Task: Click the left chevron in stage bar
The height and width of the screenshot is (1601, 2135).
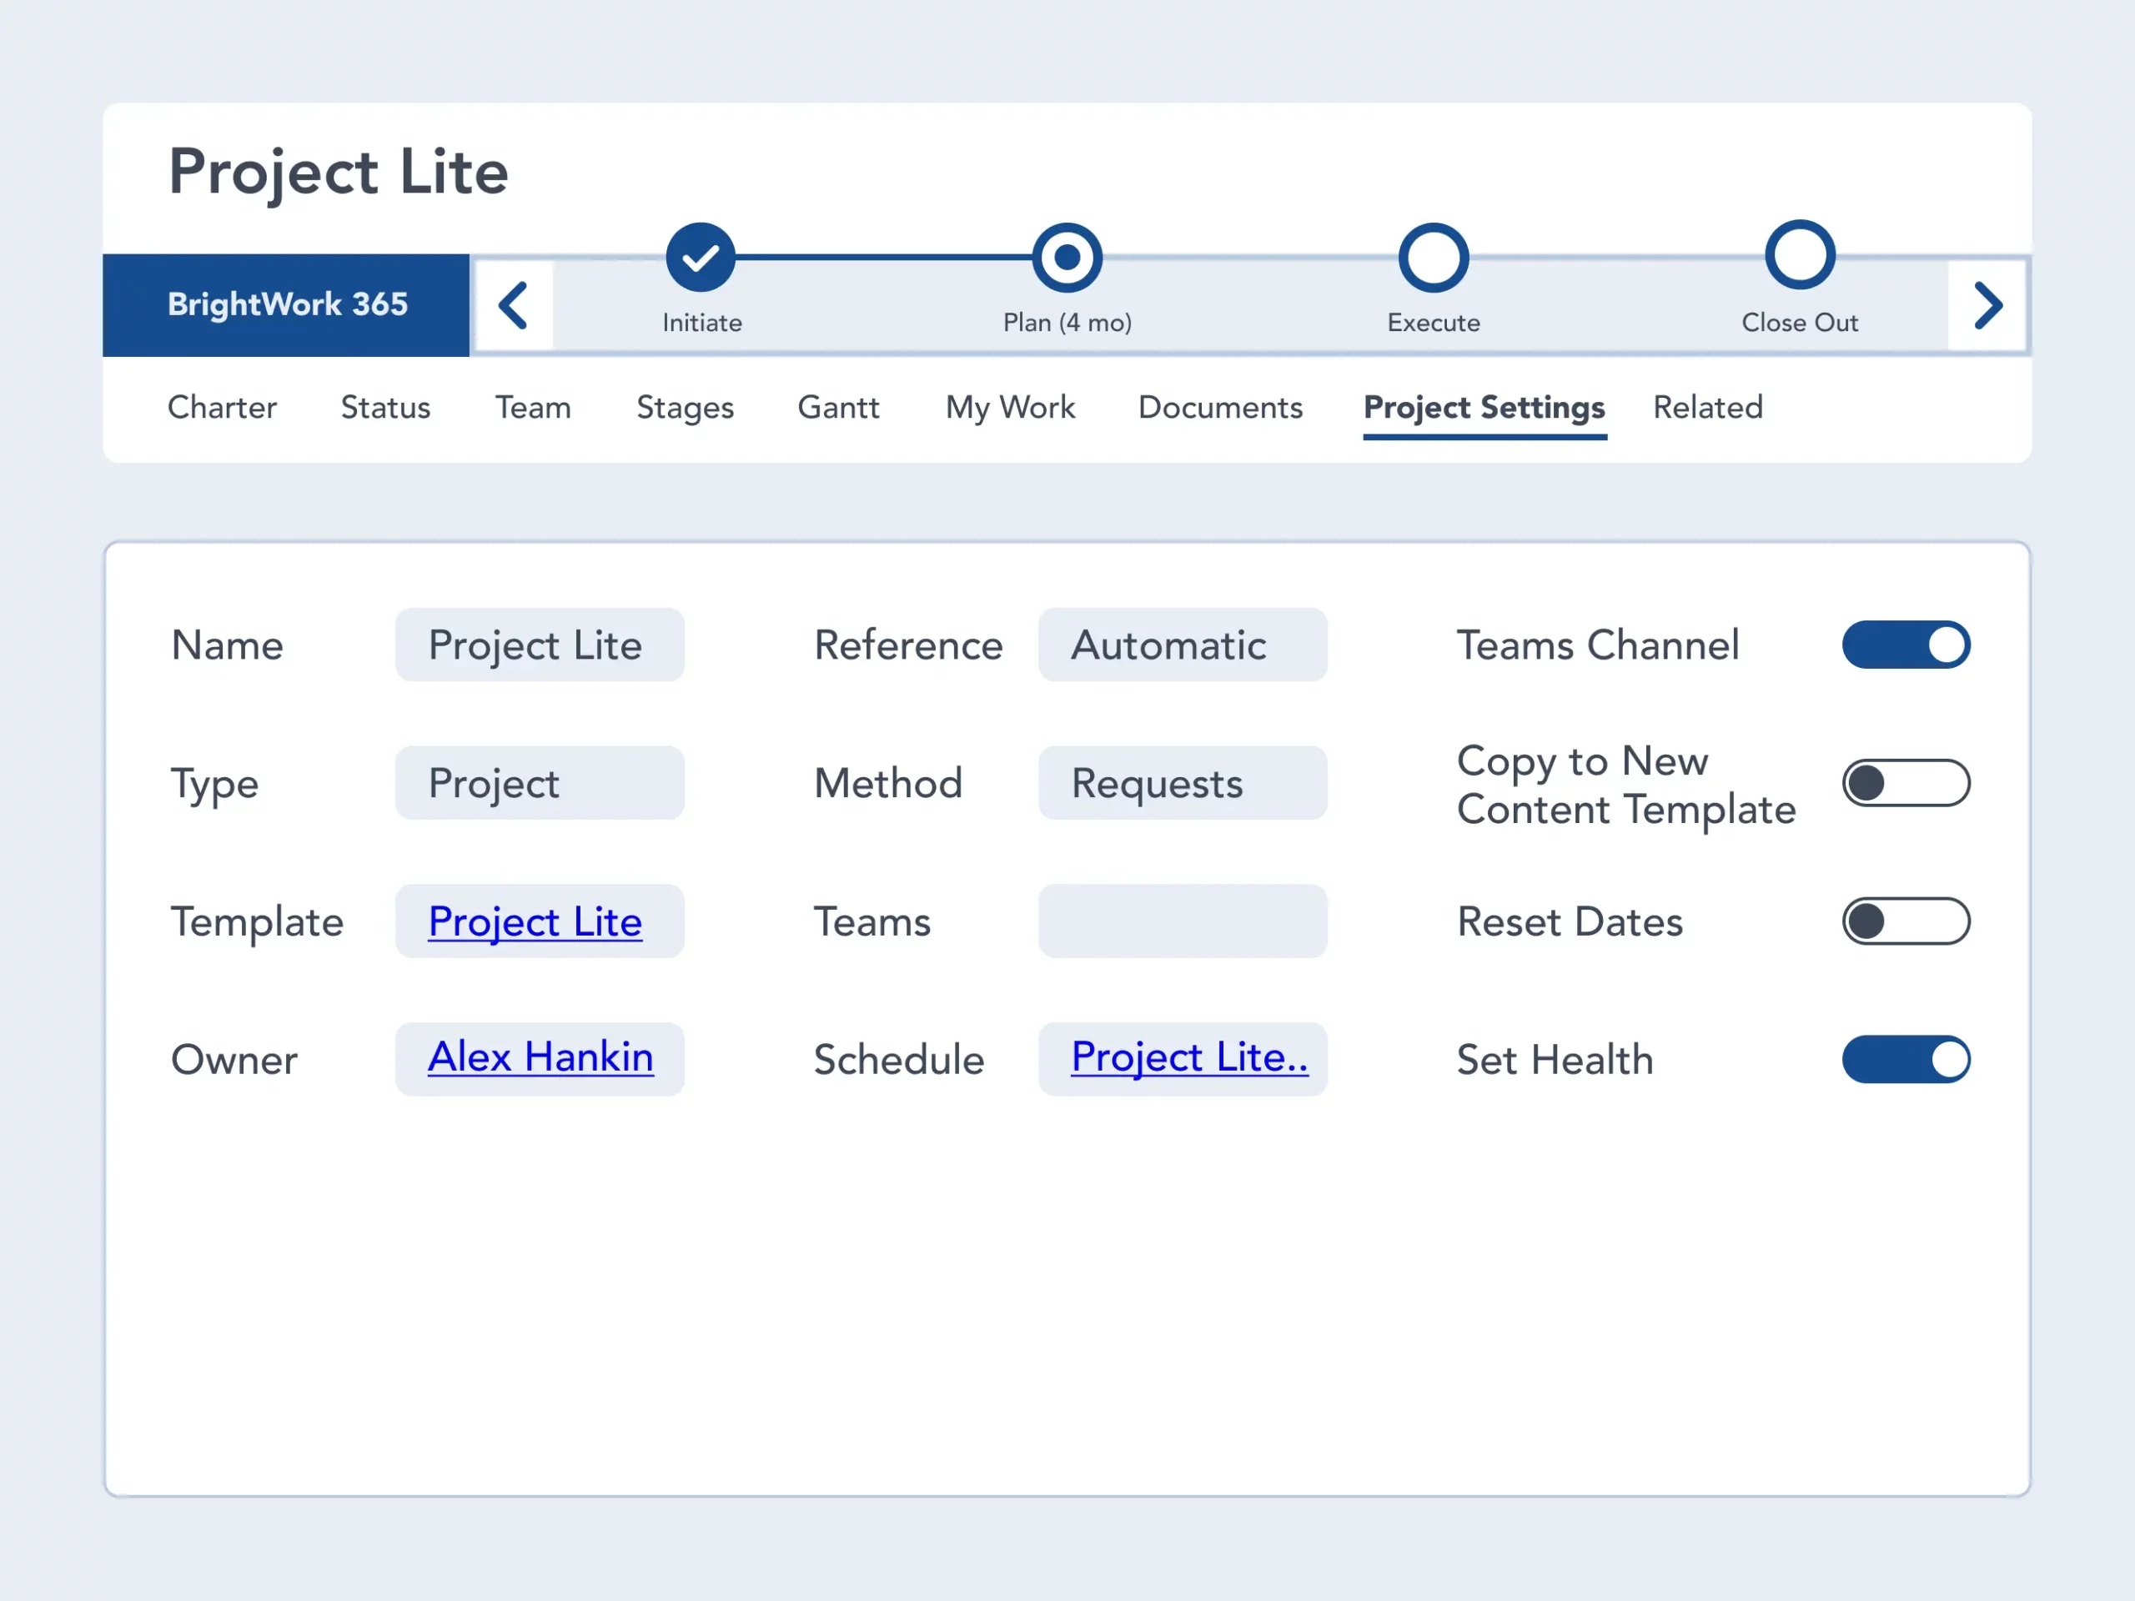Action: tap(514, 306)
